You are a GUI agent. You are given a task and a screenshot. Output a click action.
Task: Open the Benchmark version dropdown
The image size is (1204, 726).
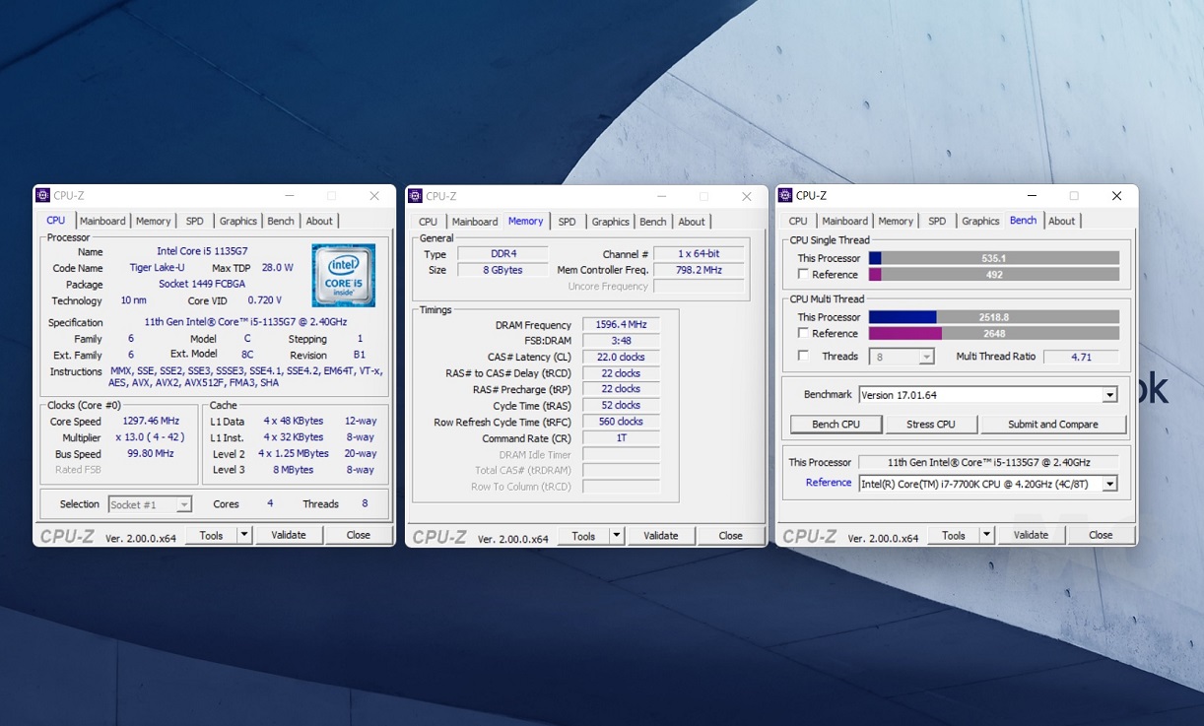(1109, 395)
